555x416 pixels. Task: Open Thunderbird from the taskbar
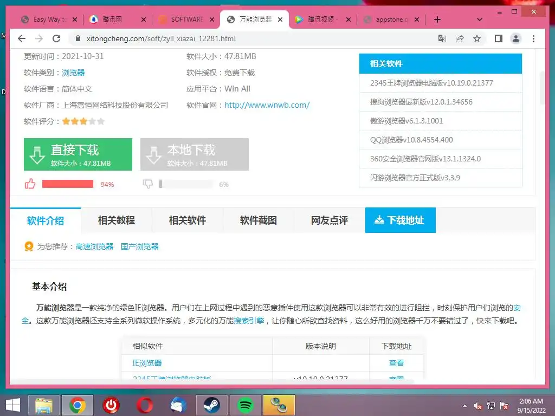coord(178,405)
